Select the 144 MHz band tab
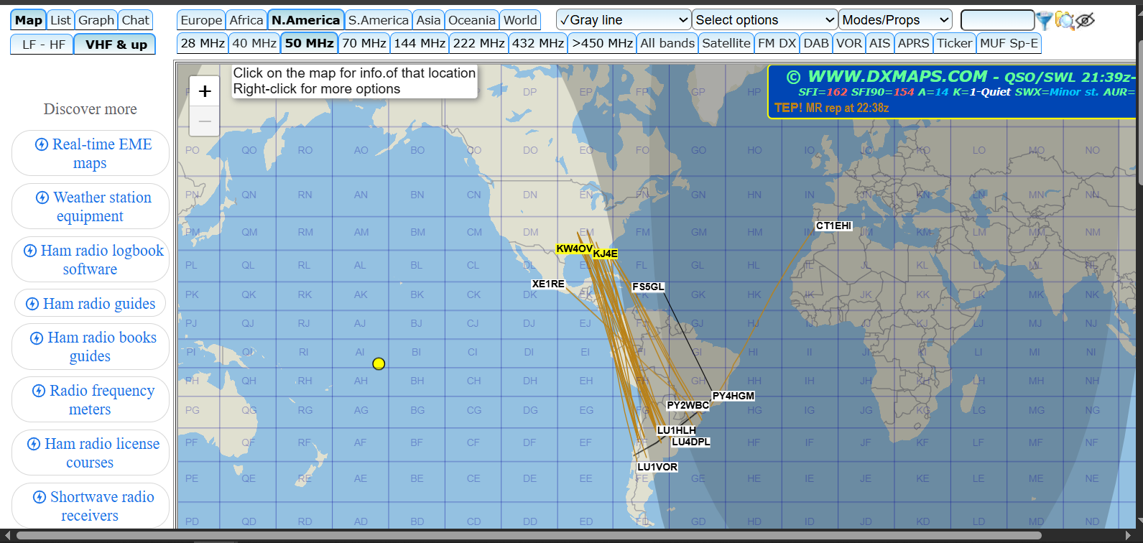 point(420,43)
